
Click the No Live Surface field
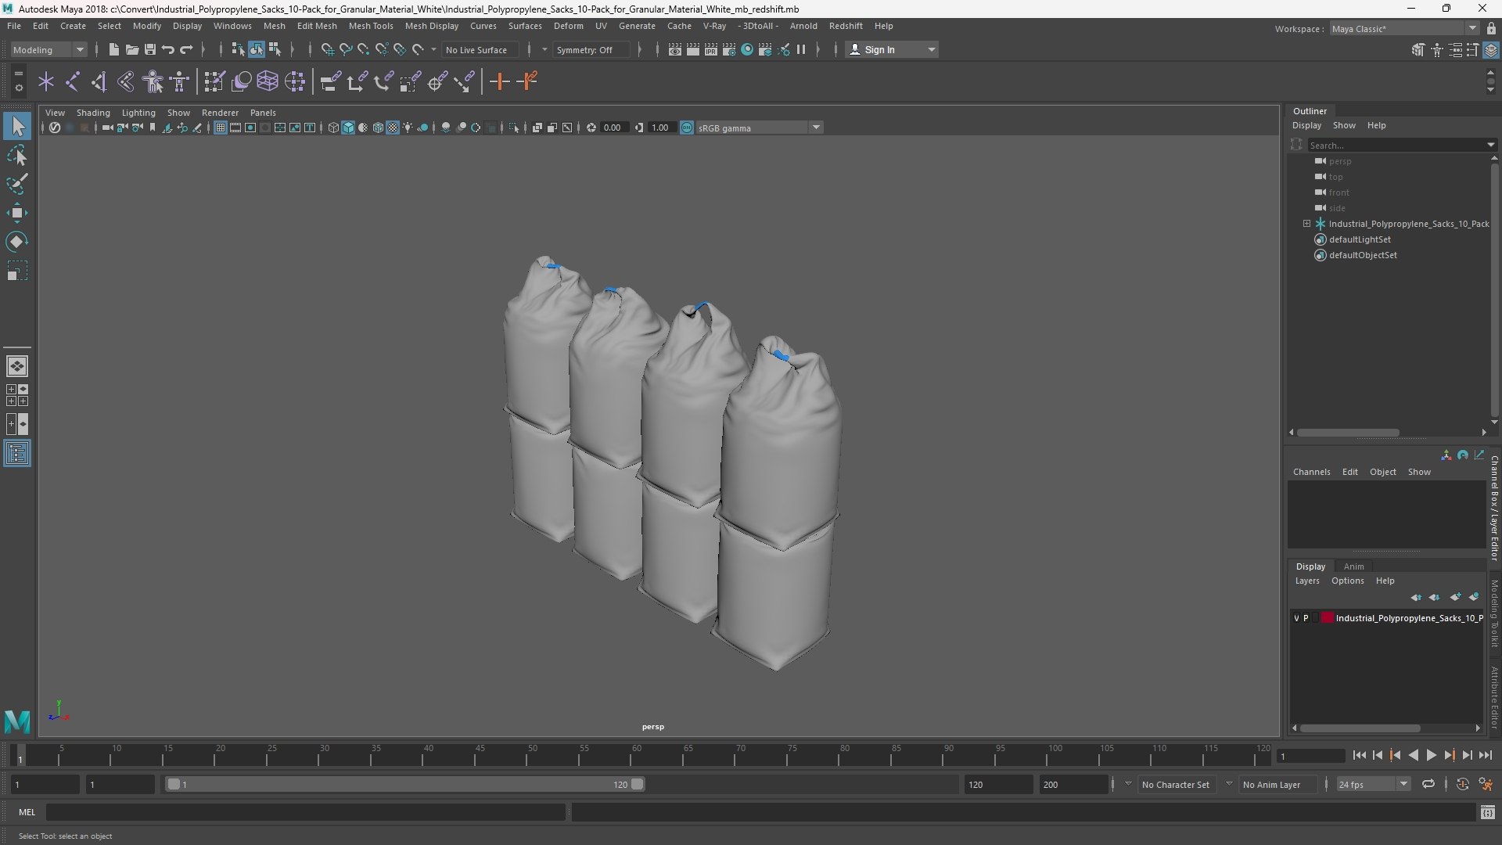click(481, 49)
